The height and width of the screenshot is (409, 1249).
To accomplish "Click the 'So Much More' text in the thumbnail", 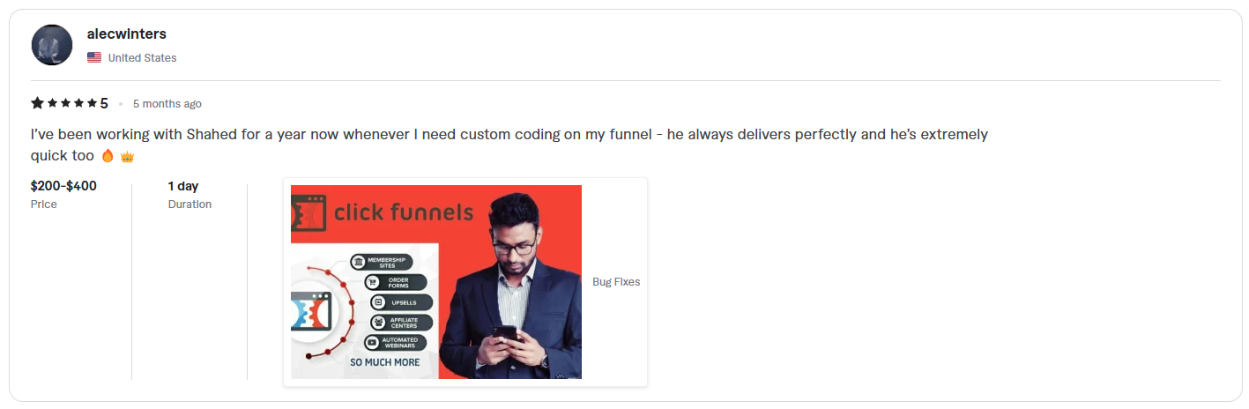I will (x=385, y=362).
